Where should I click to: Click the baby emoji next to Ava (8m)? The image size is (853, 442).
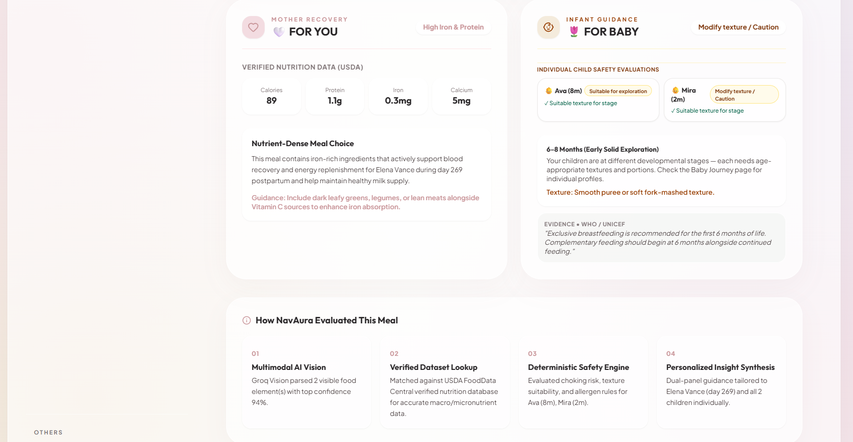click(549, 91)
